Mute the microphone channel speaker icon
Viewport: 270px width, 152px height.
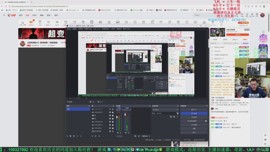tap(126, 133)
